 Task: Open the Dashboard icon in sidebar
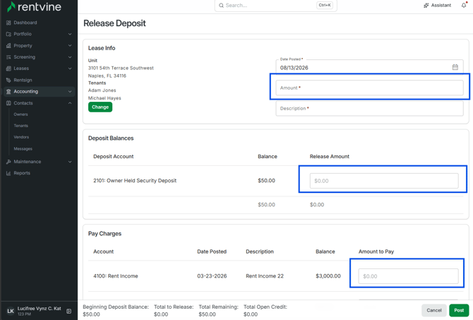pyautogui.click(x=8, y=23)
